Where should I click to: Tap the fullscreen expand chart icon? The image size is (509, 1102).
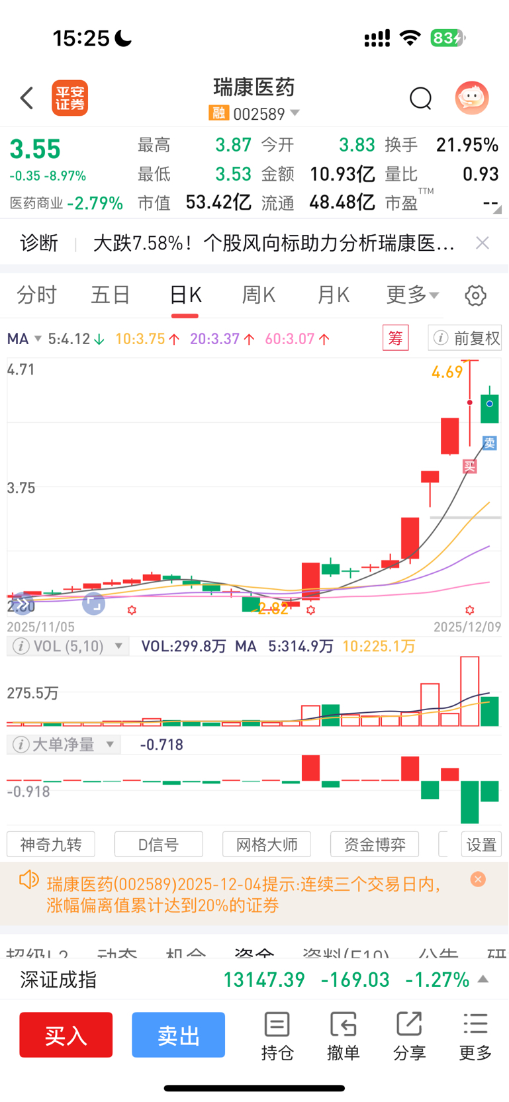pos(94,603)
